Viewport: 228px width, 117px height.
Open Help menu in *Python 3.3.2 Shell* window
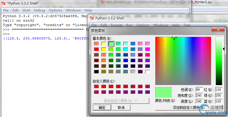[88, 10]
